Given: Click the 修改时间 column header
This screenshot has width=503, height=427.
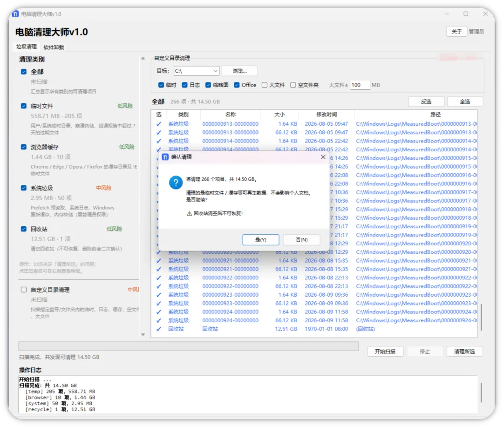Looking at the screenshot, I should (326, 115).
